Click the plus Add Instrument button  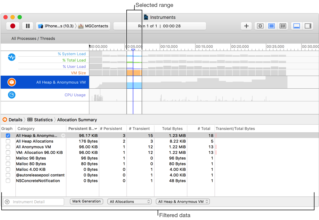pos(246,26)
